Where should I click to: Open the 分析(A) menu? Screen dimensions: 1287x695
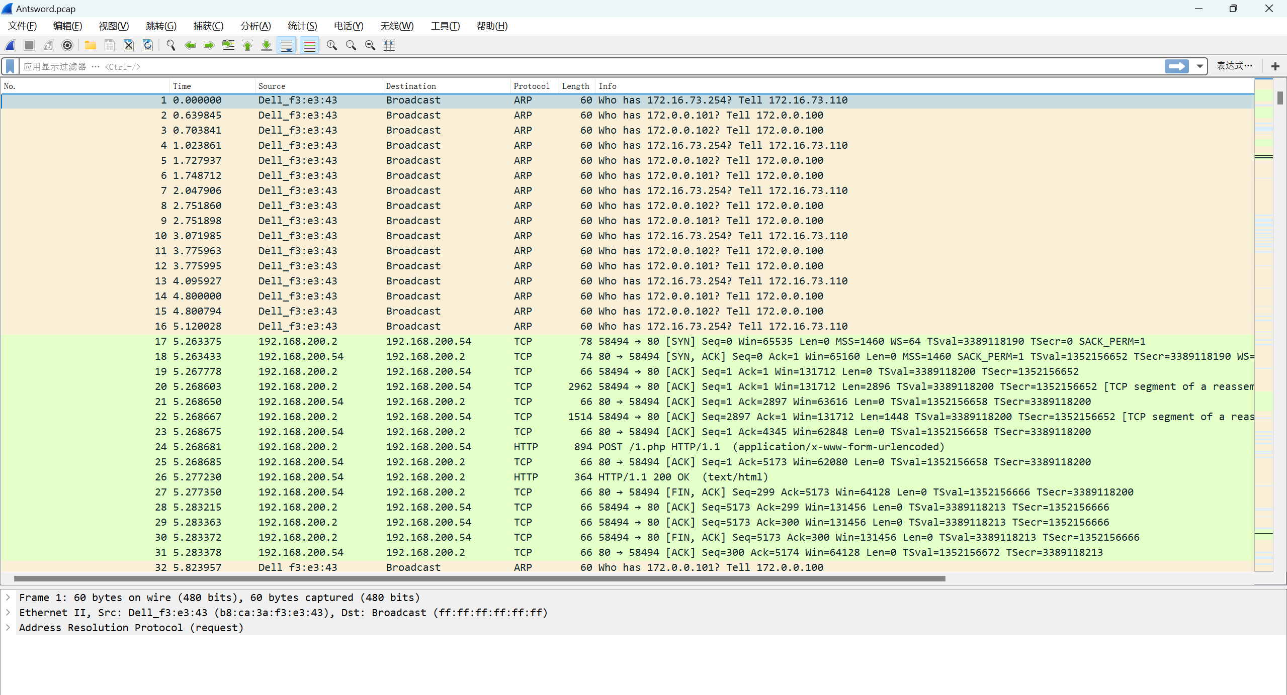tap(255, 26)
